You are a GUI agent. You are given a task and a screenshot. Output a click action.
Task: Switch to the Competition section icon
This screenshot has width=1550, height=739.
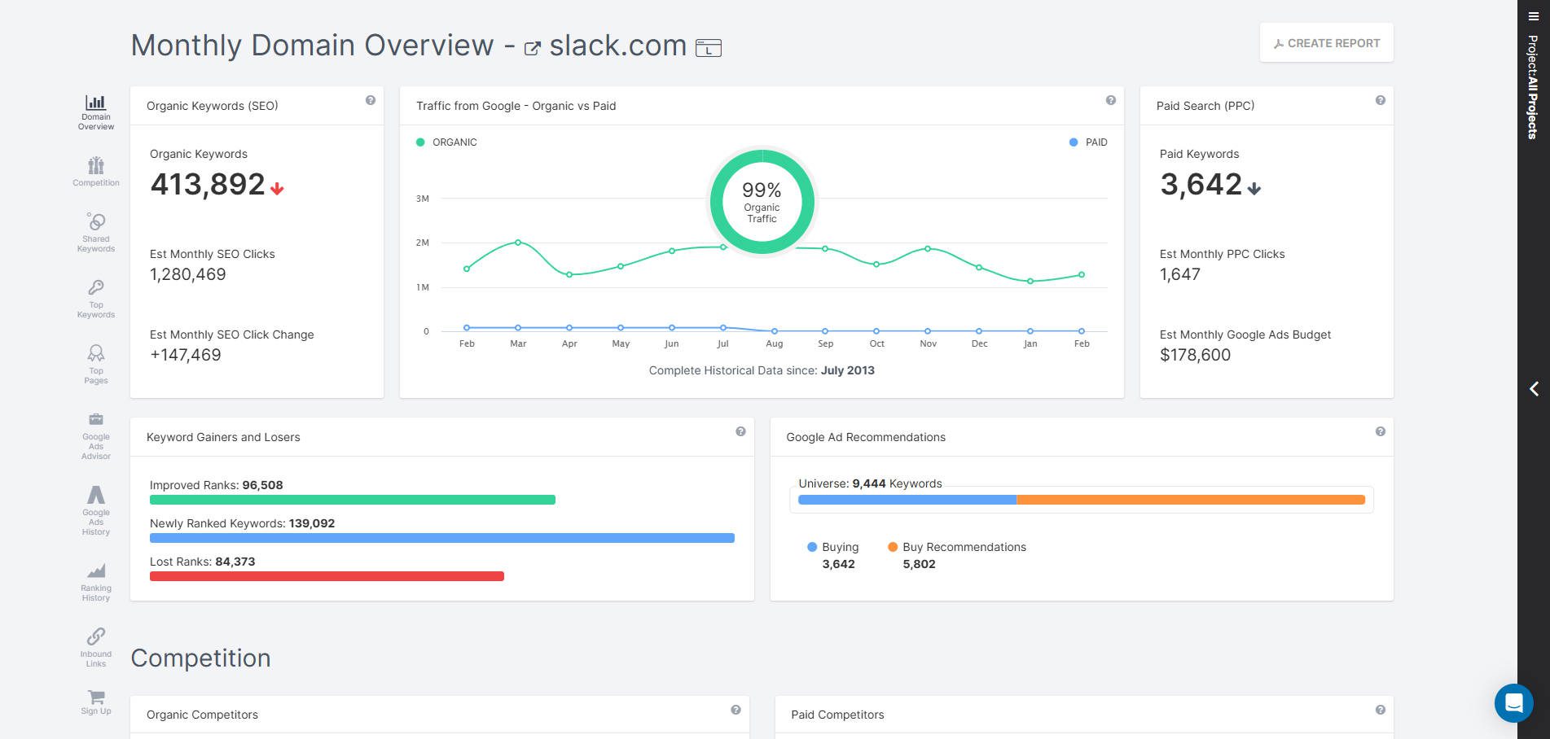click(x=95, y=171)
